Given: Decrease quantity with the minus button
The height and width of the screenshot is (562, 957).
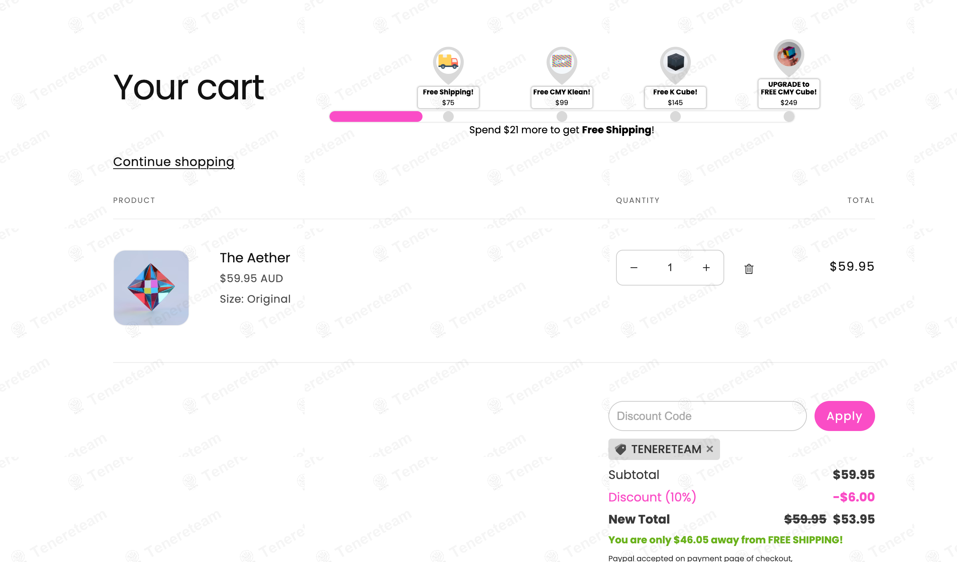Looking at the screenshot, I should click(x=634, y=268).
